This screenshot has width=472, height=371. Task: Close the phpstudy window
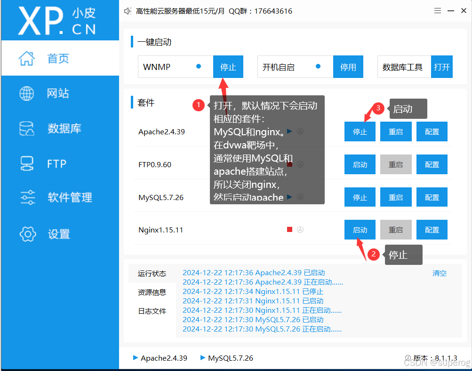464,11
